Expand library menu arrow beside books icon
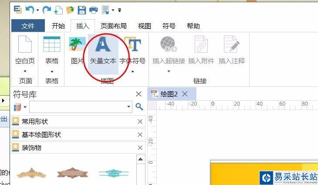Screen dimensions: 318x185 click(x=25, y=107)
